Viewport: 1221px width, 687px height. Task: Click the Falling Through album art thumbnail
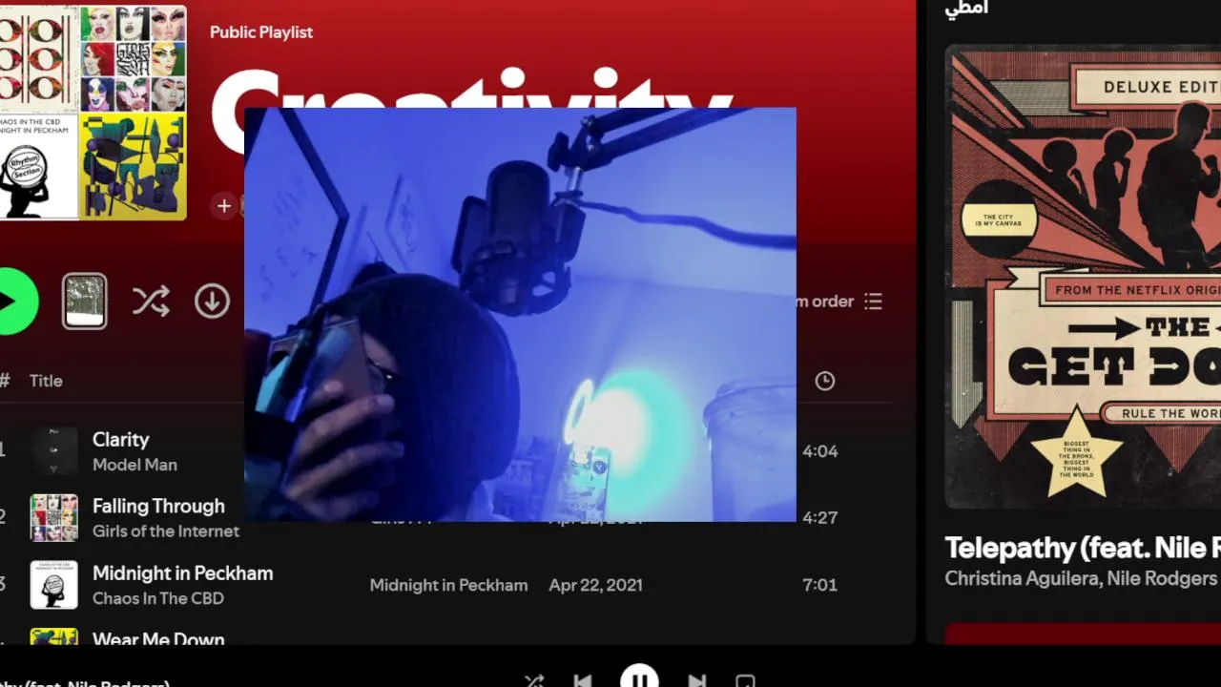[x=54, y=517]
